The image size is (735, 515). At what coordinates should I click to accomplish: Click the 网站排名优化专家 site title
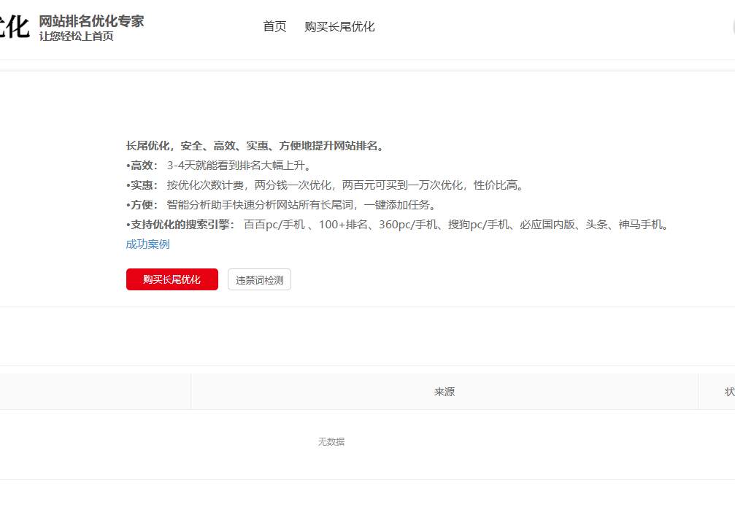(x=91, y=20)
